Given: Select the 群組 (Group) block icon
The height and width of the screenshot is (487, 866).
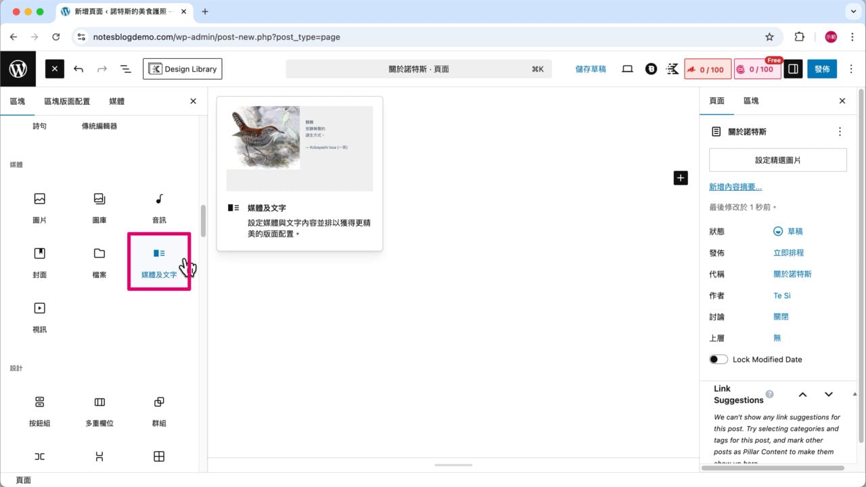Looking at the screenshot, I should coord(158,410).
